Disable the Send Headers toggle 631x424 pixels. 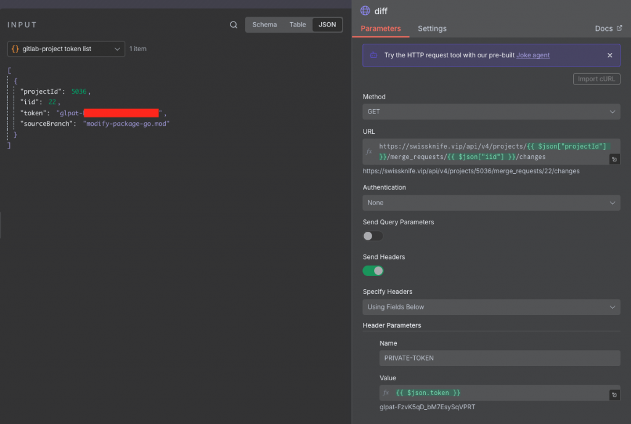pyautogui.click(x=373, y=271)
